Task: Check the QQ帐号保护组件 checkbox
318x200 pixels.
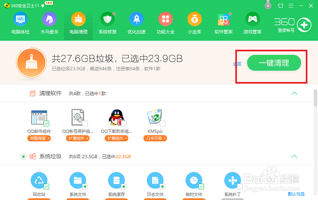Action: [85, 123]
